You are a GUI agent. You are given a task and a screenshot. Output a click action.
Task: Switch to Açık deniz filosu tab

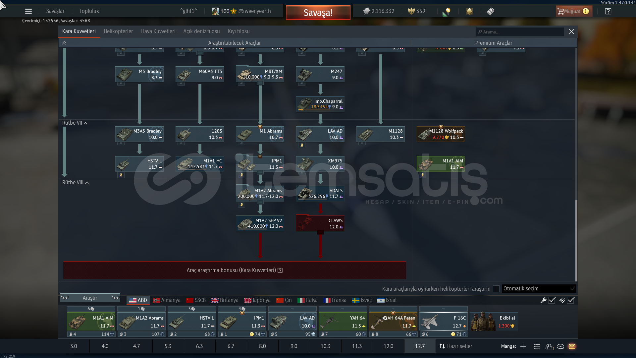202,31
